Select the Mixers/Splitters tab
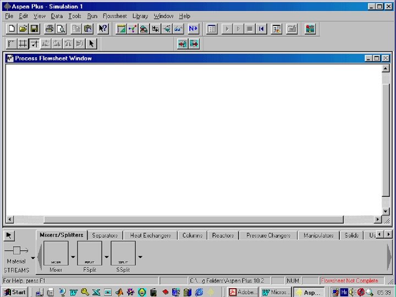The height and width of the screenshot is (297, 396). [62, 235]
